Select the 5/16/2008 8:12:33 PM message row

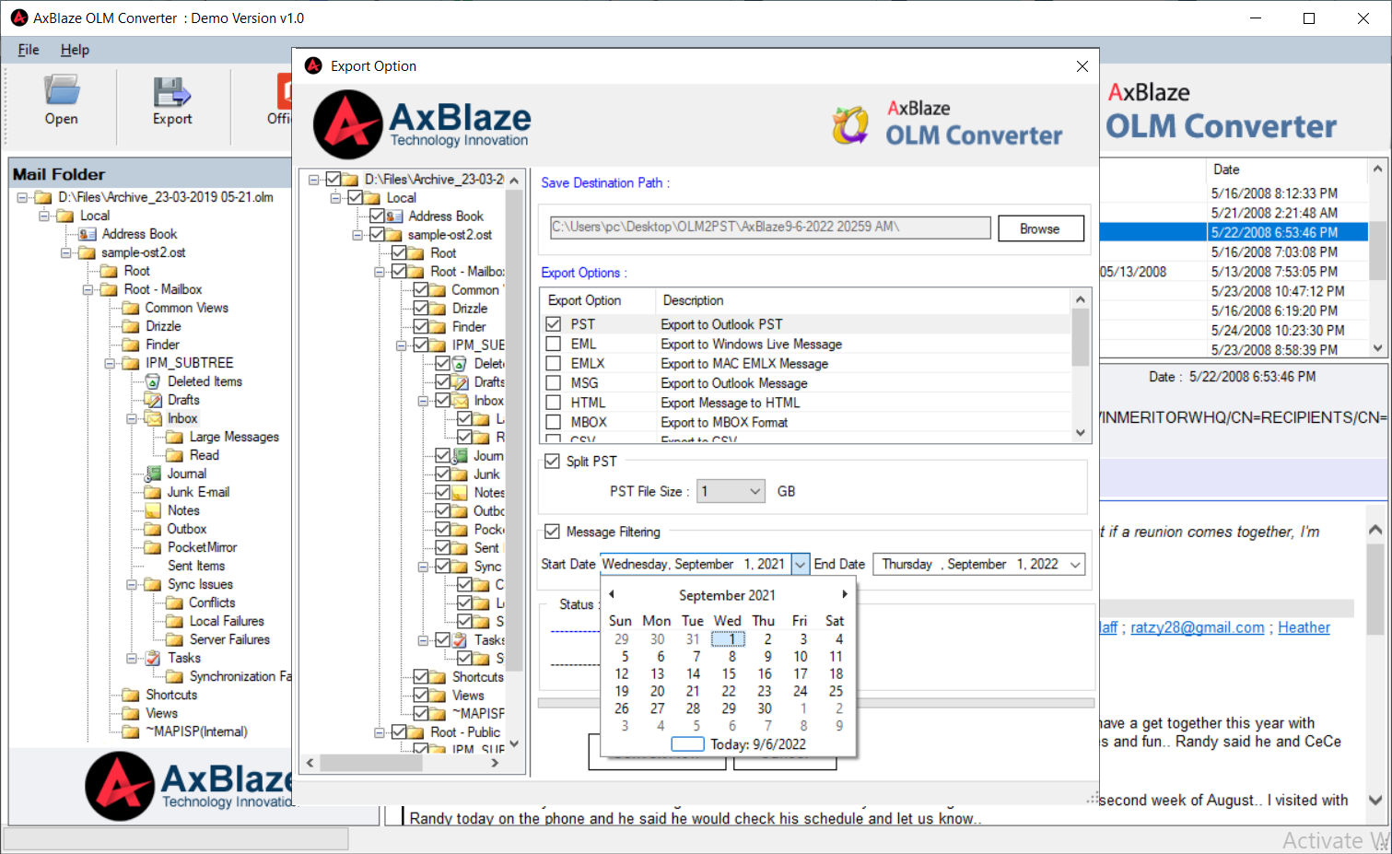(1273, 193)
